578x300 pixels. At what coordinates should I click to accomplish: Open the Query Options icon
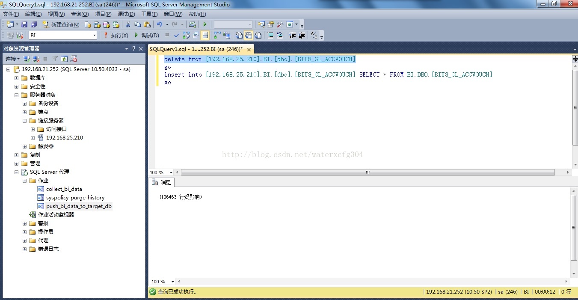point(196,35)
